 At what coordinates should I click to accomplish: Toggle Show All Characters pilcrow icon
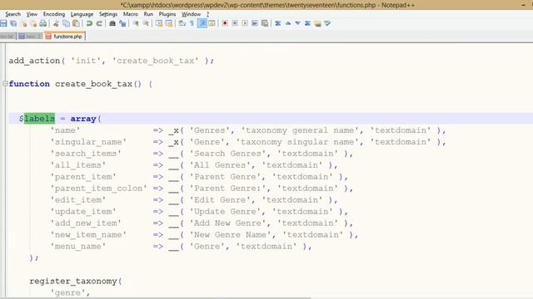point(192,23)
